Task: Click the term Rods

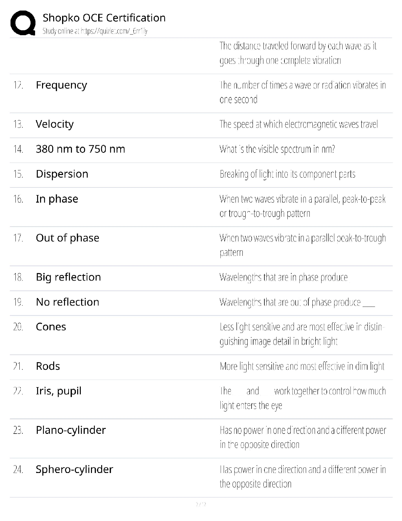Action: pos(48,366)
